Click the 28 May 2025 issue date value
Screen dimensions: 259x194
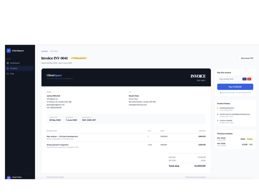click(55, 120)
